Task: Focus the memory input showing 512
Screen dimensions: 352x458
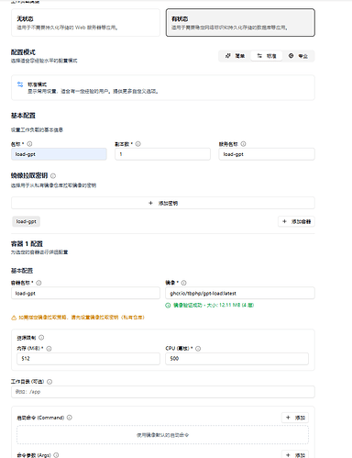Action: (88, 359)
